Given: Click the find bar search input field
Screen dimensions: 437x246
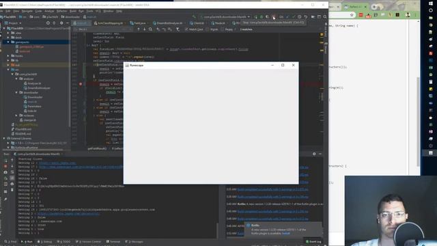Looking at the screenshot, I should tap(103, 29).
